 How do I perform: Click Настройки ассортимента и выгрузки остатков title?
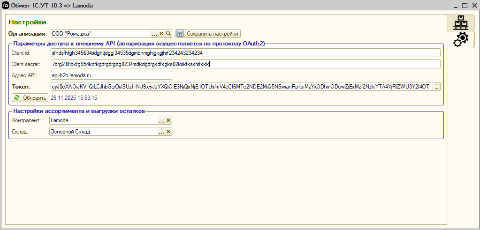[79, 111]
